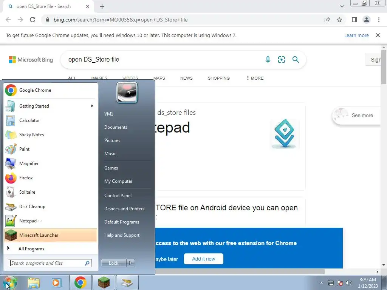Image resolution: width=387 pixels, height=290 pixels.
Task: Open Notepad++ from Start menu
Action: click(x=51, y=221)
